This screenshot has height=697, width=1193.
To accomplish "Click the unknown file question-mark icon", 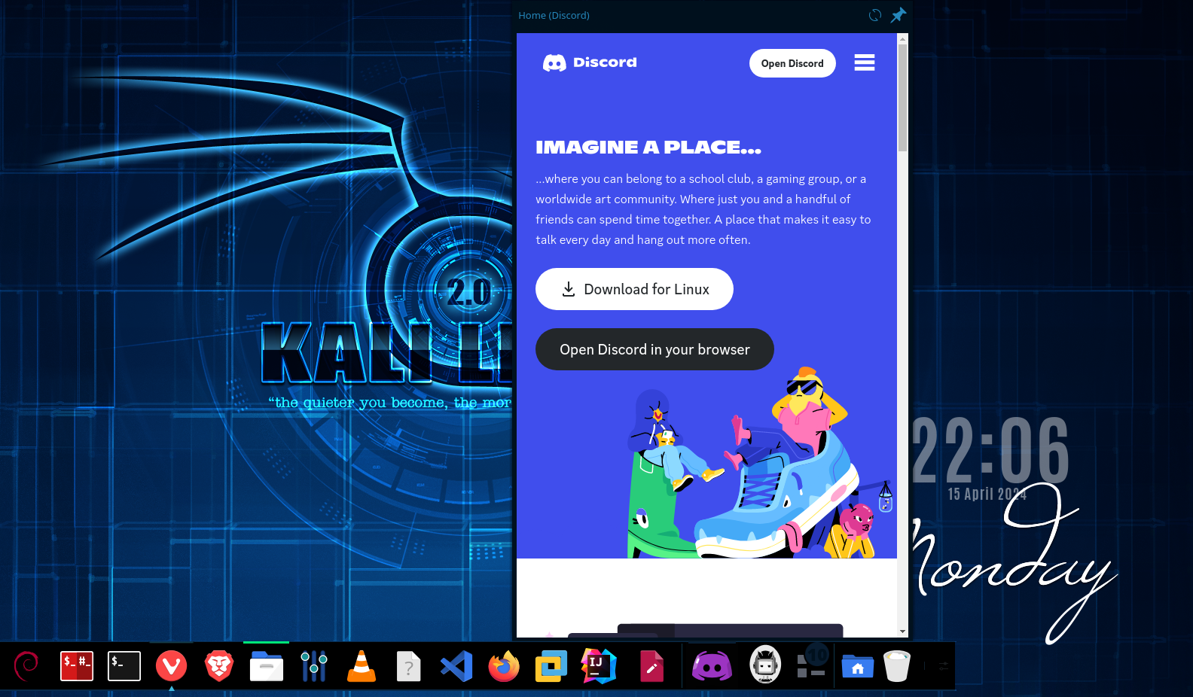I will click(x=408, y=666).
